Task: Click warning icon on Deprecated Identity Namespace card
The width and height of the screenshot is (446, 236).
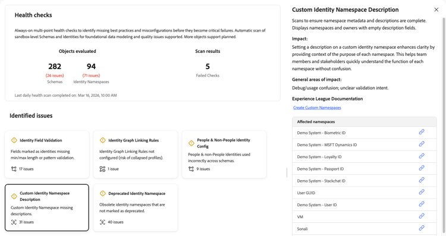Action: 103,193
